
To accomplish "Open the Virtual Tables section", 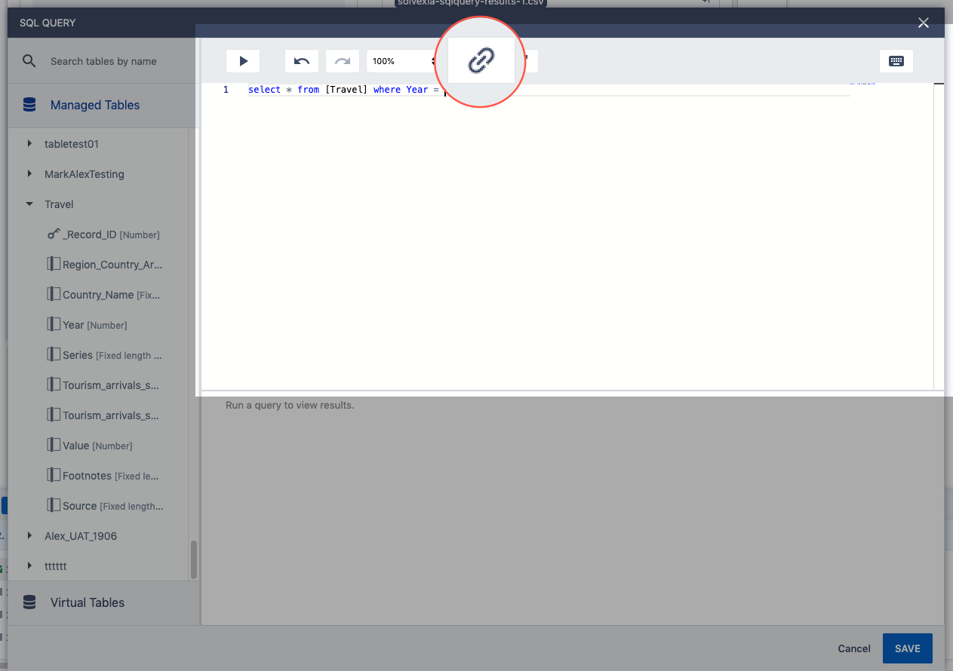I will [88, 602].
